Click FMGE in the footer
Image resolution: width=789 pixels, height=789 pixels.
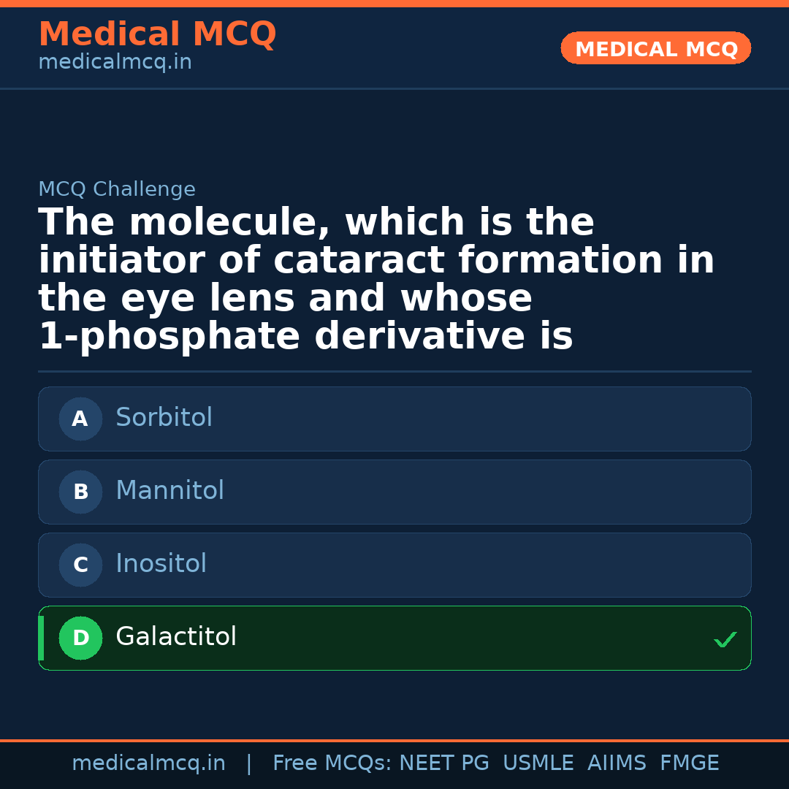(x=689, y=763)
